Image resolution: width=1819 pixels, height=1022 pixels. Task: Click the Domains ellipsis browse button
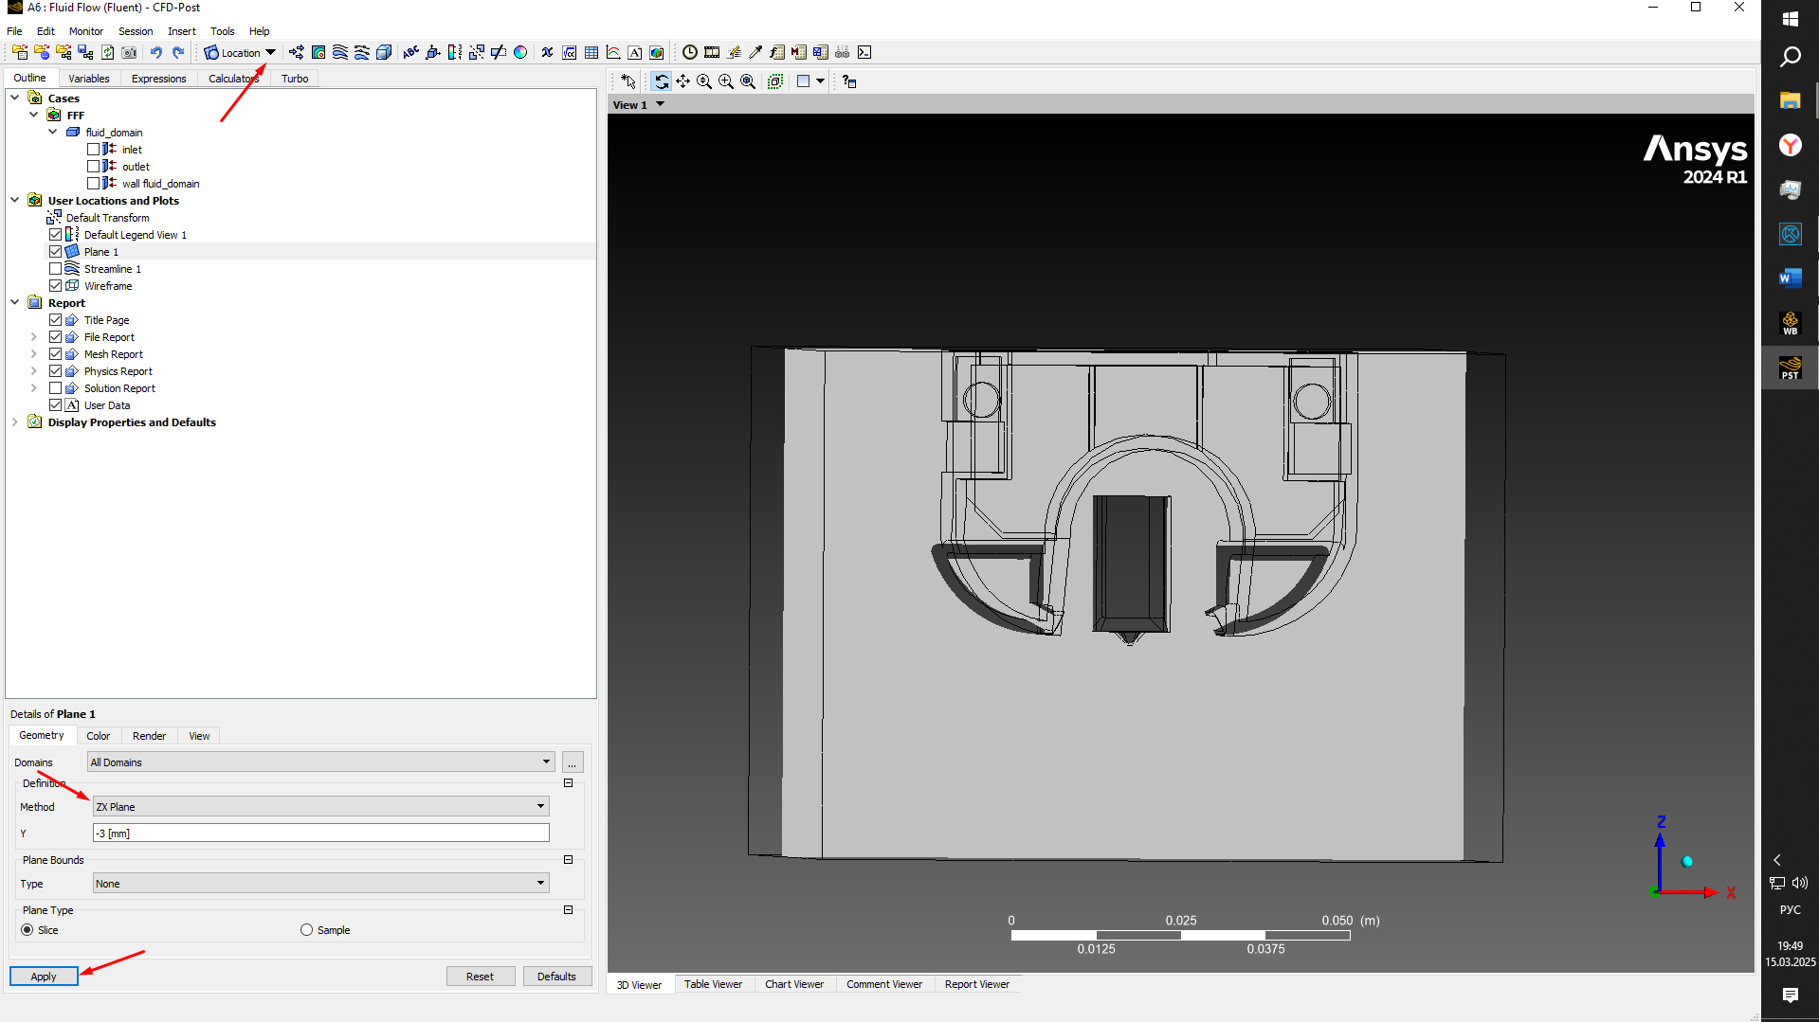pyautogui.click(x=573, y=762)
